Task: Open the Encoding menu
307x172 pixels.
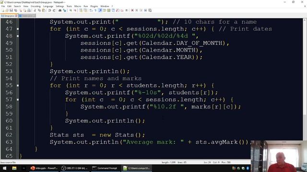Action: tap(35, 6)
